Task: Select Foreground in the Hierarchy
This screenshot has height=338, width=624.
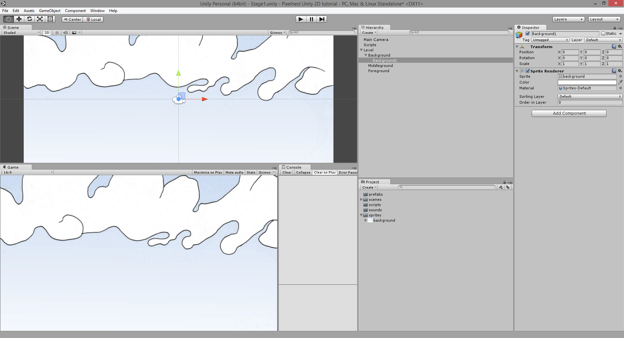Action: click(x=379, y=71)
